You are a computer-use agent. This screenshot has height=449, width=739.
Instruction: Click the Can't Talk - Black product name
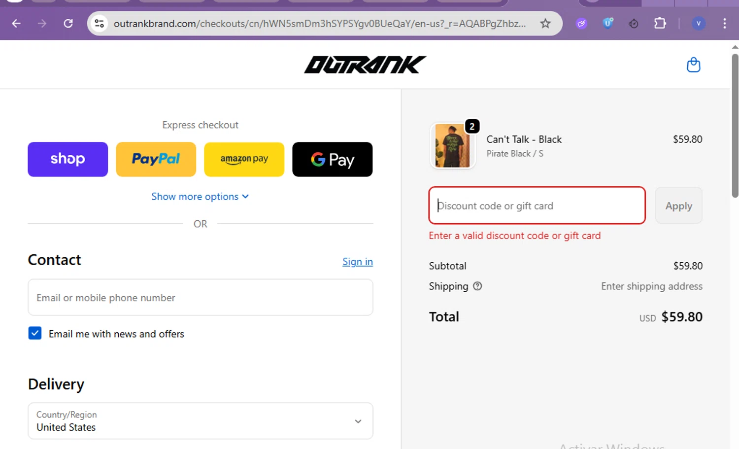524,139
